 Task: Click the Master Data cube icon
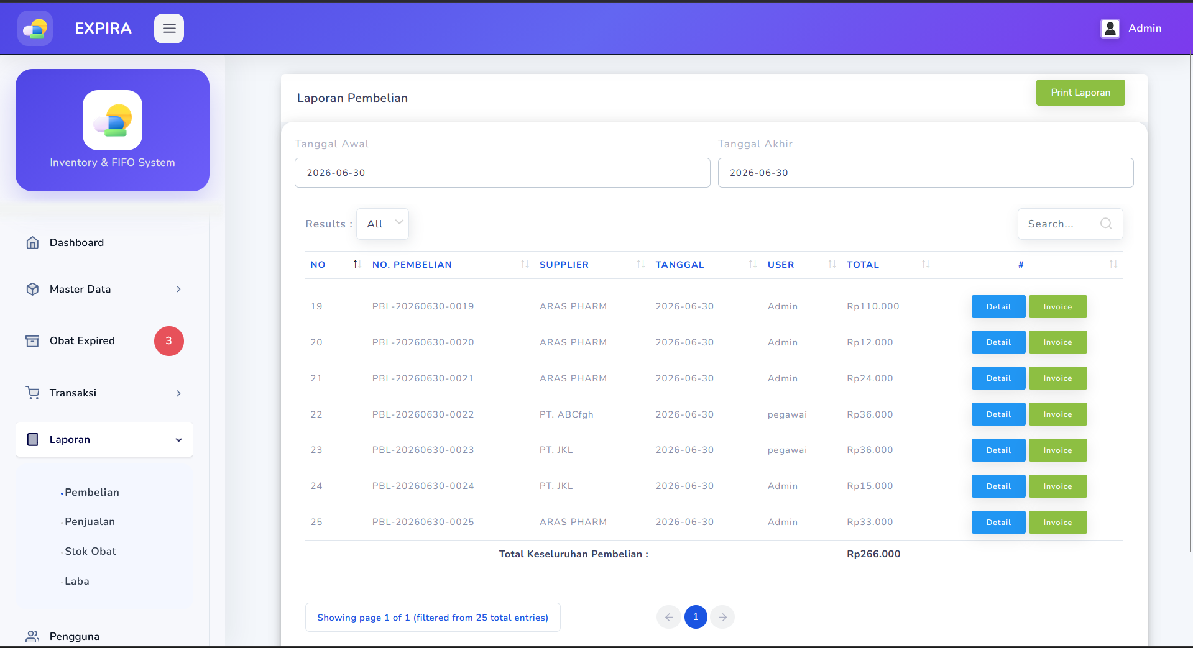coord(32,290)
